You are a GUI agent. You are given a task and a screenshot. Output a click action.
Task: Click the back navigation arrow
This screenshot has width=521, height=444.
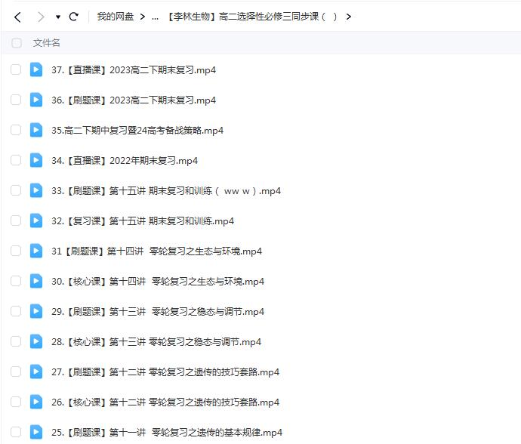(x=17, y=17)
